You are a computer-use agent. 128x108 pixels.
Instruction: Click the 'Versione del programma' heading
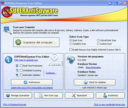pyautogui.click(x=91, y=56)
